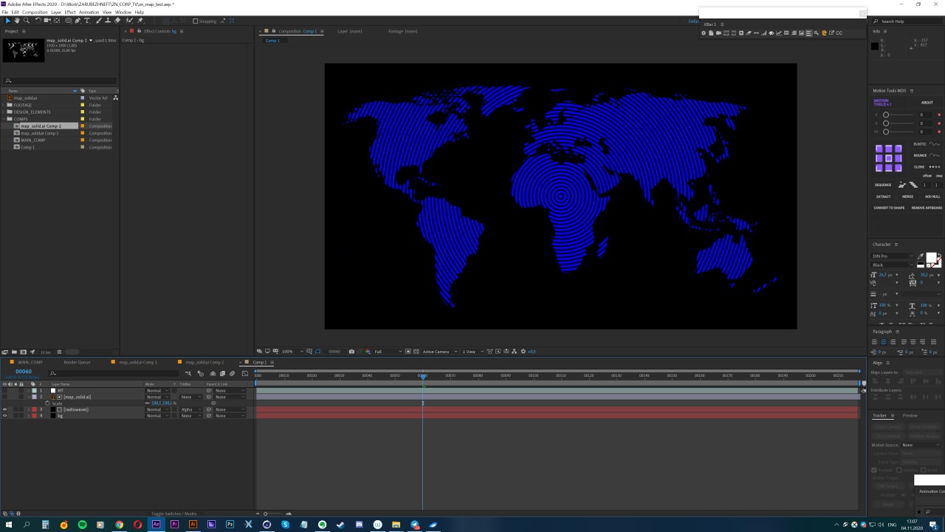Viewport: 945px width, 532px height.
Task: Hide the [radiowaves] layer with its eye
Action: click(x=4, y=409)
